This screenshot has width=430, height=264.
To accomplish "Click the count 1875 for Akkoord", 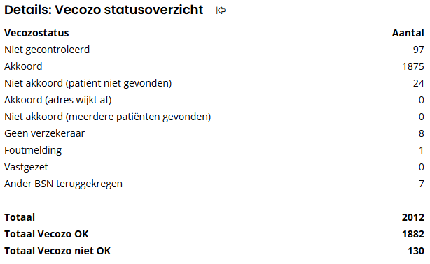I will click(413, 66).
